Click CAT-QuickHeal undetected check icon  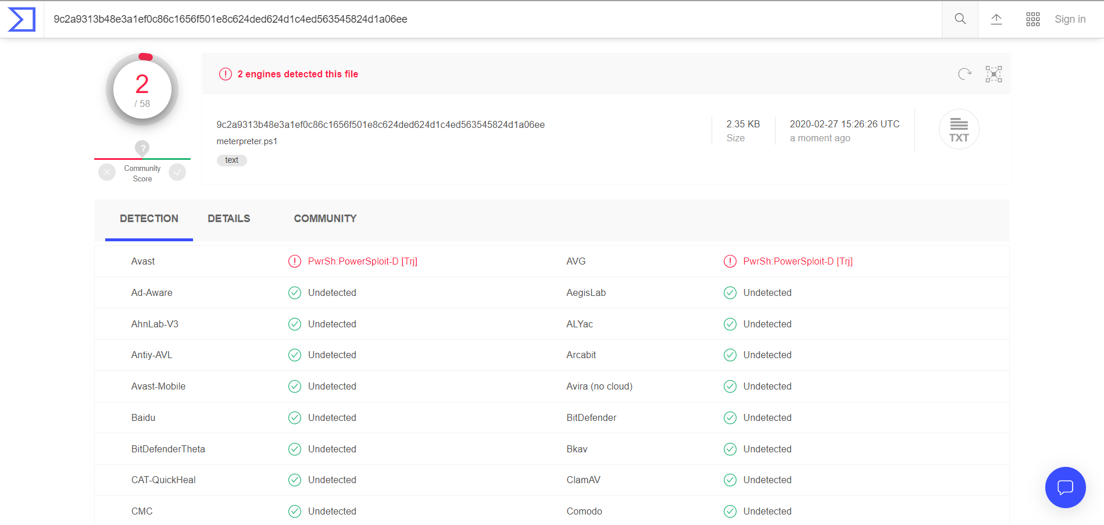[295, 480]
